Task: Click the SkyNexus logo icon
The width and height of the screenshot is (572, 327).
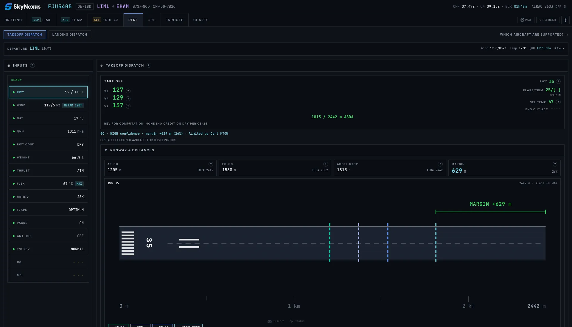Action: click(8, 7)
